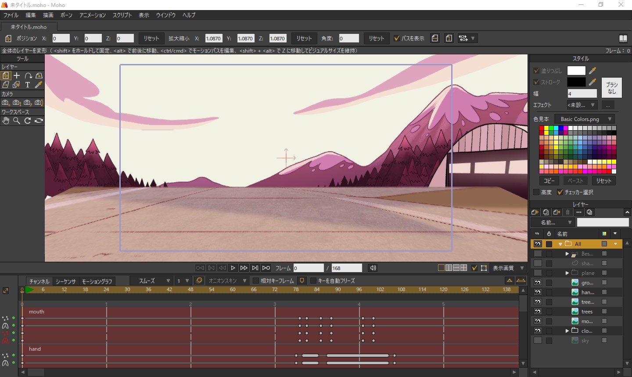Select the Text layer tool
Image resolution: width=632 pixels, height=377 pixels.
click(28, 85)
